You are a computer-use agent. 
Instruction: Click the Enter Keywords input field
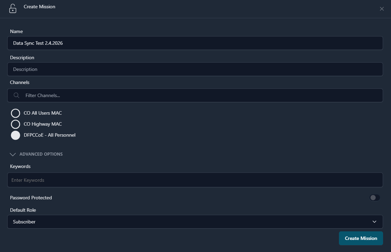click(195, 180)
